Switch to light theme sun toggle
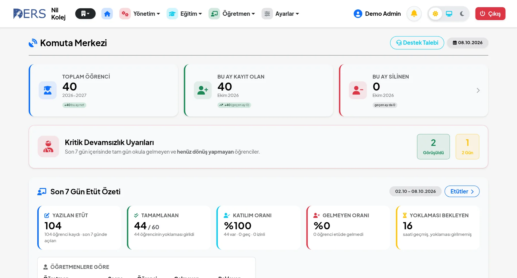This screenshot has width=517, height=278. [x=435, y=14]
